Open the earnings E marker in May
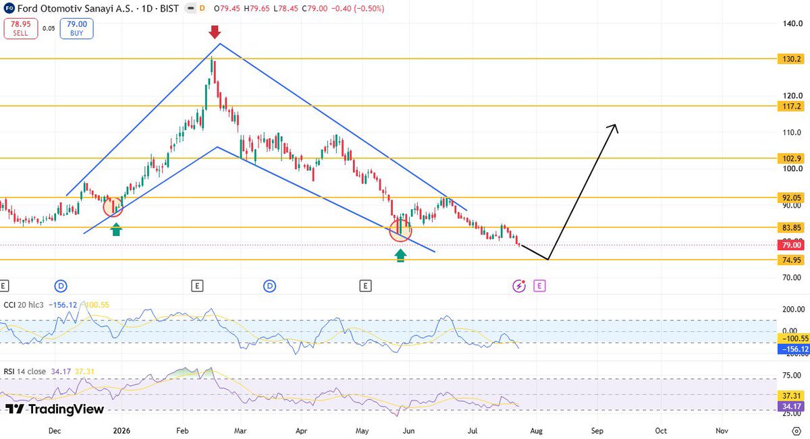 (x=365, y=286)
